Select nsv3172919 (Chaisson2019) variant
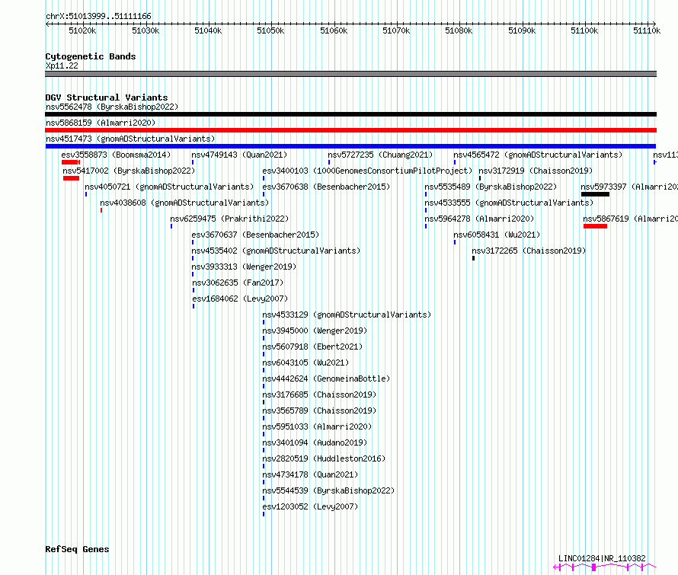 pos(536,171)
